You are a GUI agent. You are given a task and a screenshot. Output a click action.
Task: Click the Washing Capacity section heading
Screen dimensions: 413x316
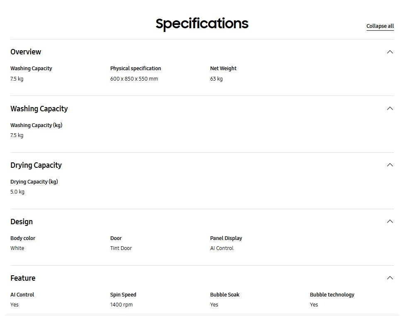[x=39, y=109]
